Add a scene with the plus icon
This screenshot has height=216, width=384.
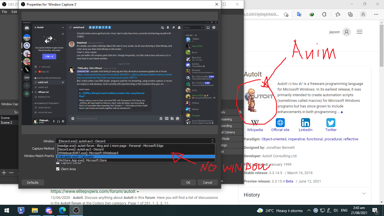4,173
